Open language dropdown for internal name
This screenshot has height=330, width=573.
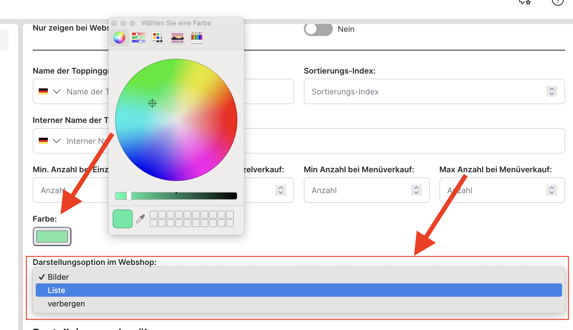pos(50,141)
